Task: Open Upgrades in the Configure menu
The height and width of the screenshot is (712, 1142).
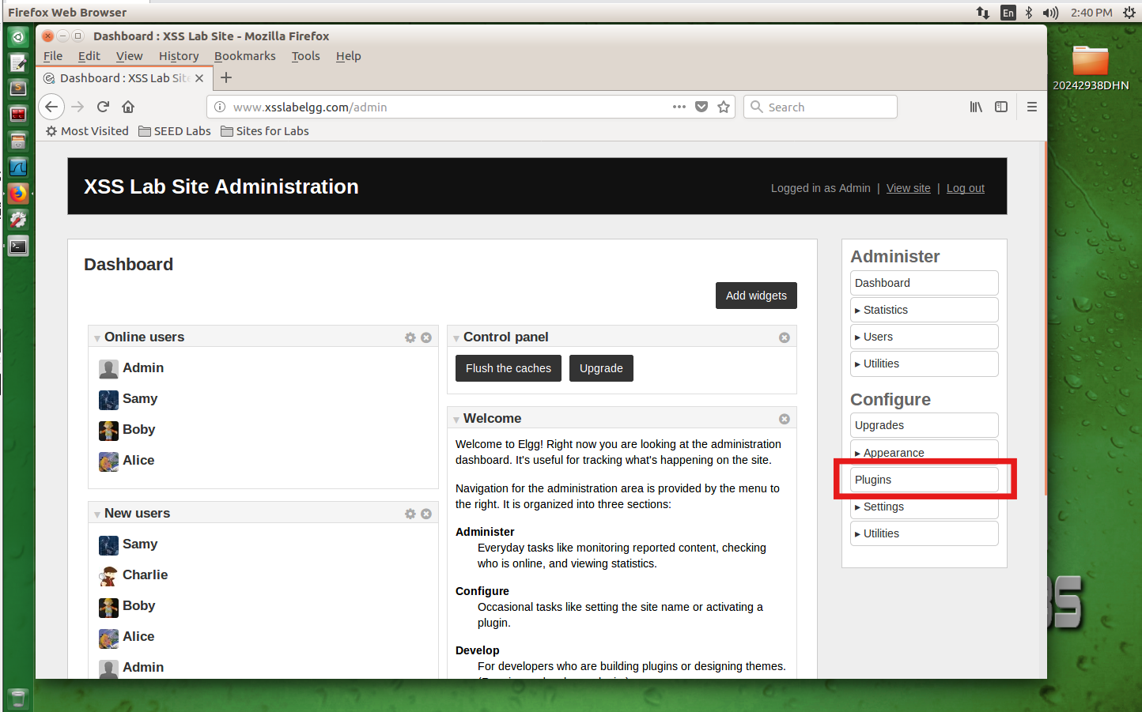Action: coord(925,425)
